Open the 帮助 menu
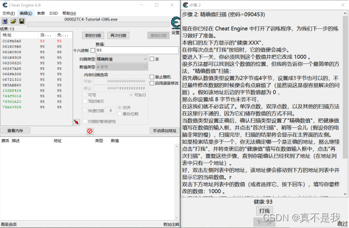The height and width of the screenshot is (228, 349). (x=69, y=14)
